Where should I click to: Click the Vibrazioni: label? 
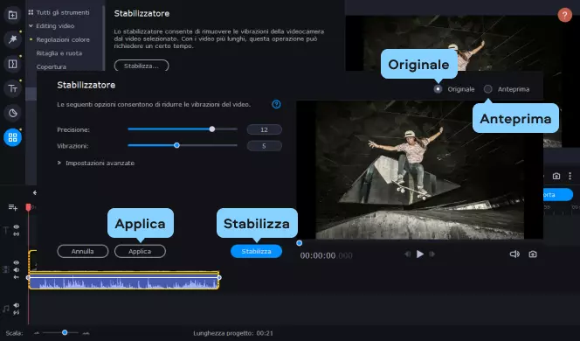pyautogui.click(x=72, y=146)
